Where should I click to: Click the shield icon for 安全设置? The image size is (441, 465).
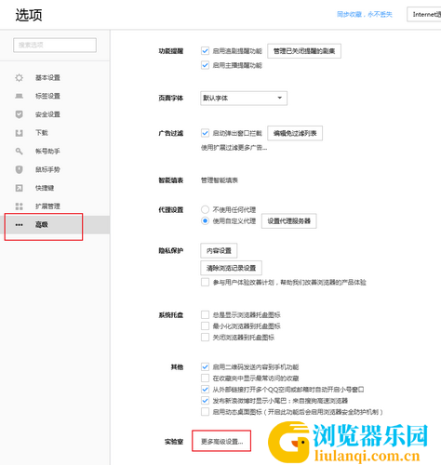tap(19, 114)
